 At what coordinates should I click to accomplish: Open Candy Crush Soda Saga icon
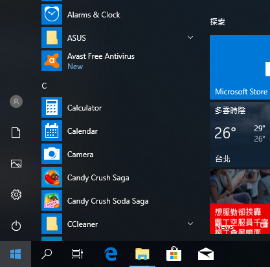point(52,200)
